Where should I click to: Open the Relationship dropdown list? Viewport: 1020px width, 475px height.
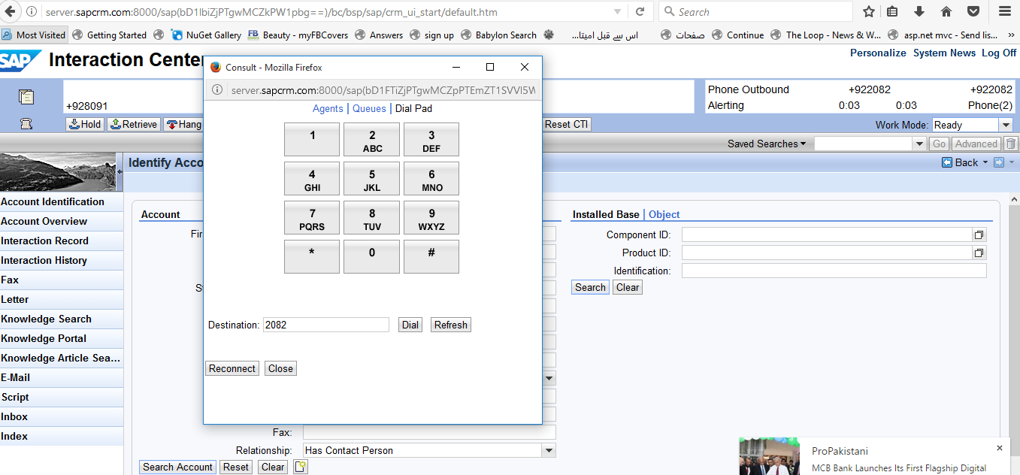[x=549, y=450]
